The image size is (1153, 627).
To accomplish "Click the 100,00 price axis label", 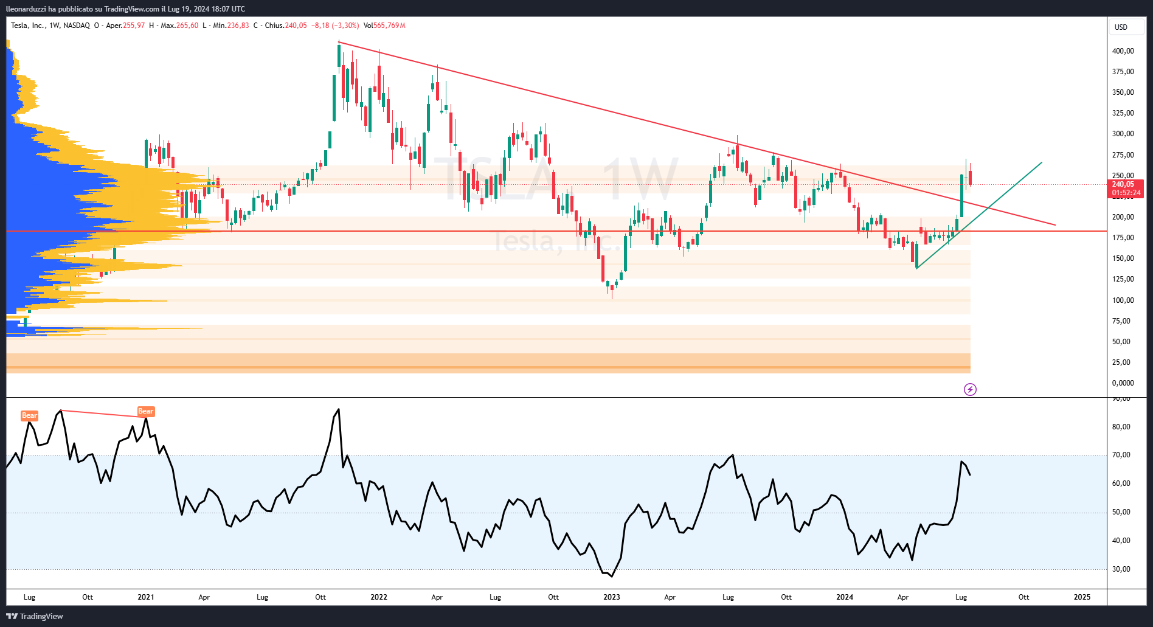I will pyautogui.click(x=1123, y=300).
